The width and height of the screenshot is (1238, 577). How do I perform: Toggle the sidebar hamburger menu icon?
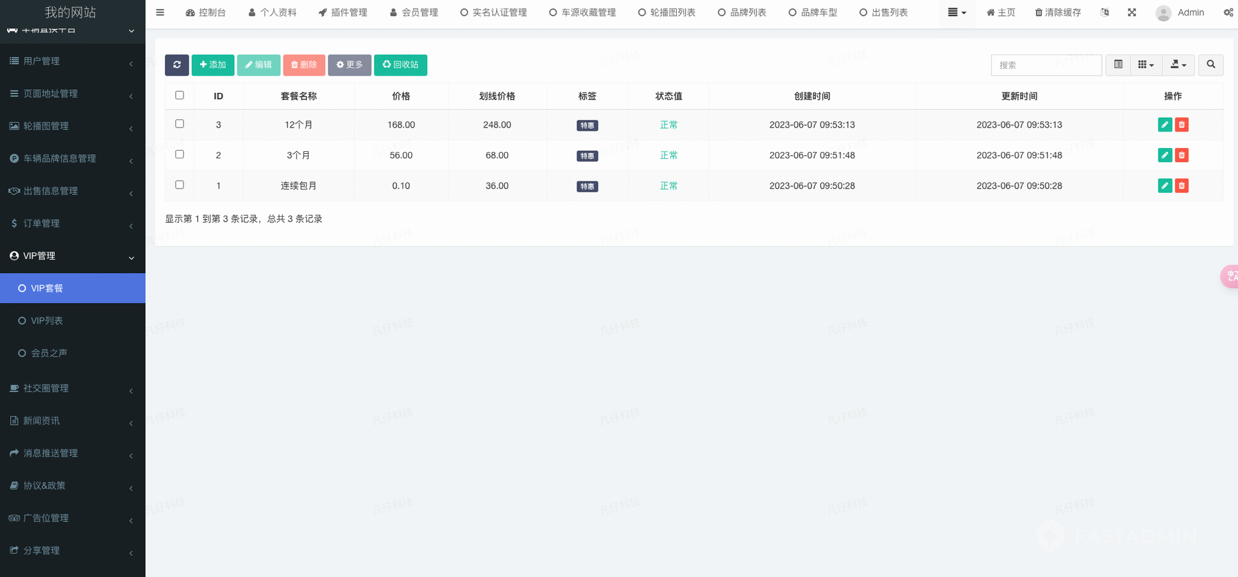click(160, 13)
